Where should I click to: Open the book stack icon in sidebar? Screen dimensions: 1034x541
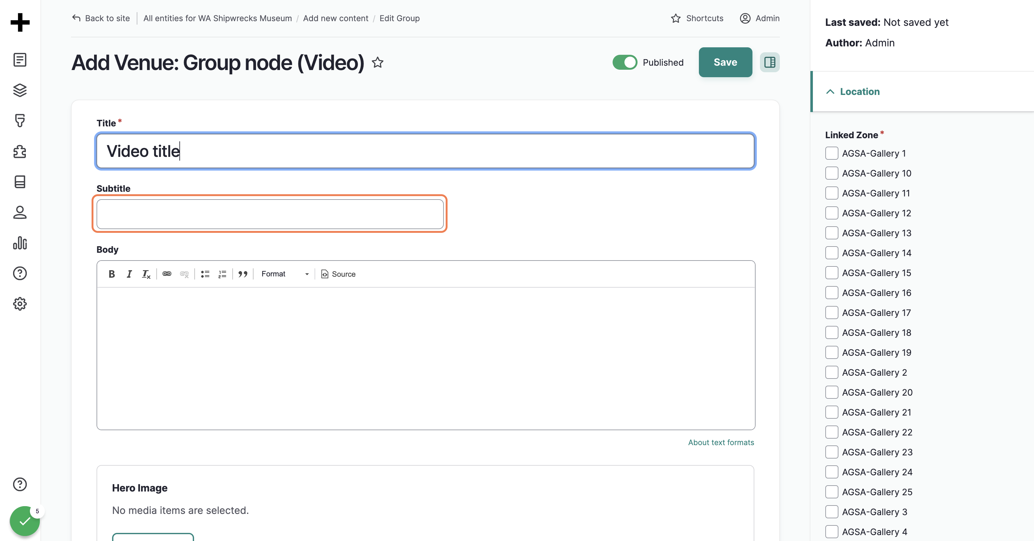[x=20, y=182]
